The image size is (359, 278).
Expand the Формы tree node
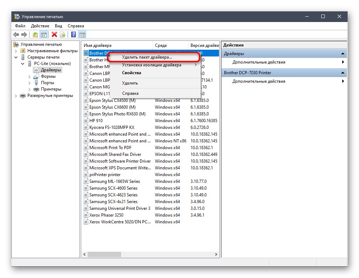pyautogui.click(x=29, y=76)
